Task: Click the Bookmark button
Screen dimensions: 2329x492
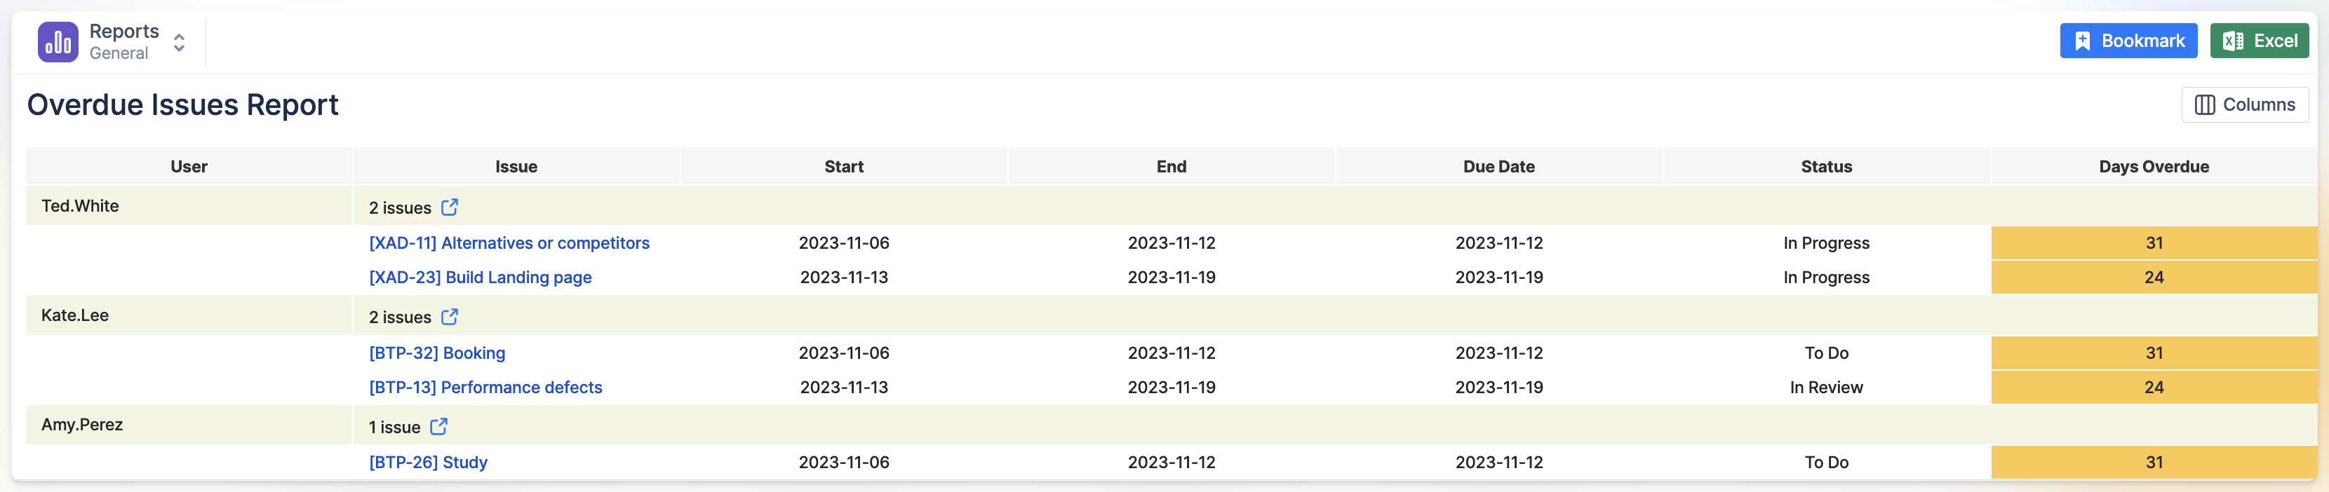Action: 2128,40
